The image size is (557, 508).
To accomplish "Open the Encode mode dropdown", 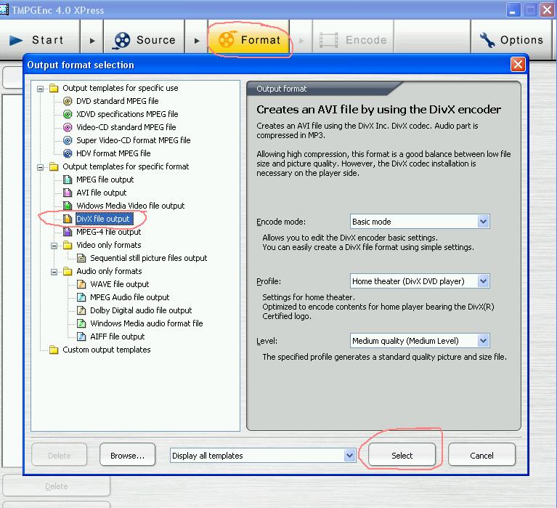I will [420, 222].
